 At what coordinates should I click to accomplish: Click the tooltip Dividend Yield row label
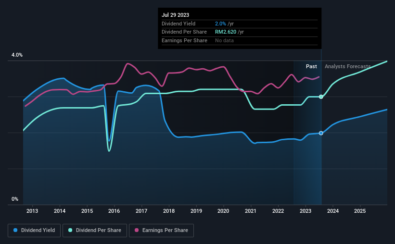pos(178,24)
